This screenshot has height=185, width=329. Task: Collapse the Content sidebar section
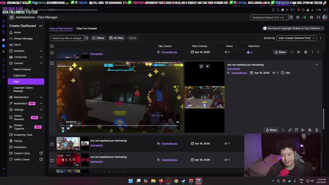point(41,63)
